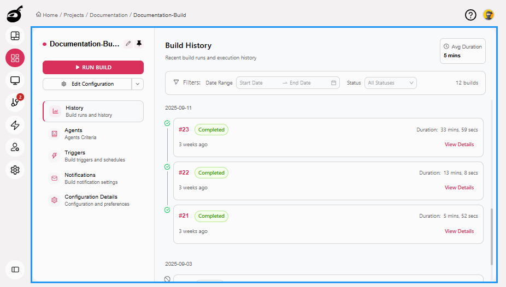The image size is (506, 287).
Task: View Details of build #23
Action: [459, 144]
